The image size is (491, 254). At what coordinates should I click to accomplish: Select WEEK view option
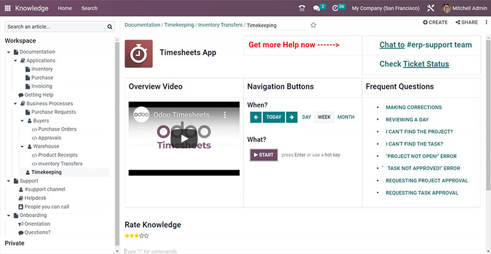click(x=324, y=117)
